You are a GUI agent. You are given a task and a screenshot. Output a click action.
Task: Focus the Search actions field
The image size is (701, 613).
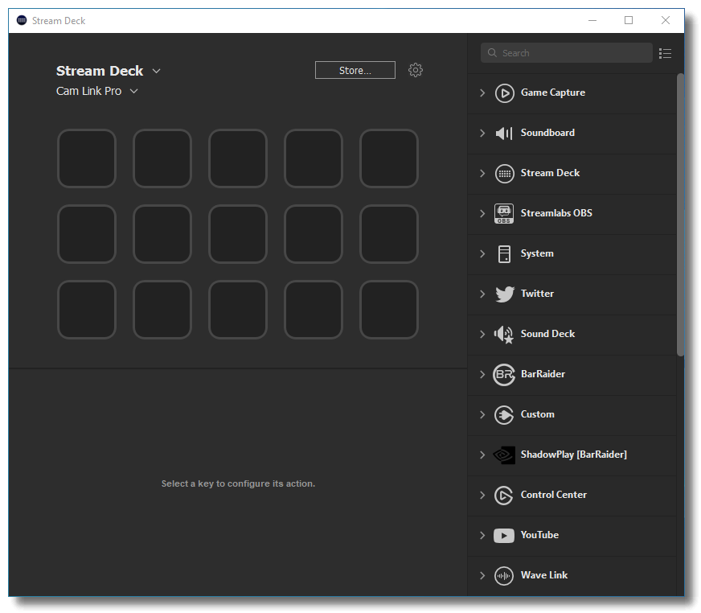pos(567,53)
